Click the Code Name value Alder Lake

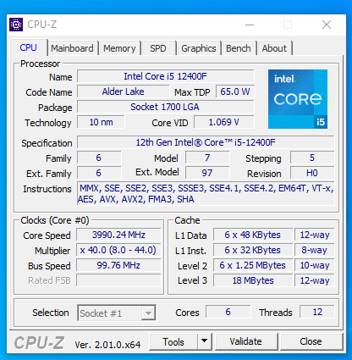124,91
